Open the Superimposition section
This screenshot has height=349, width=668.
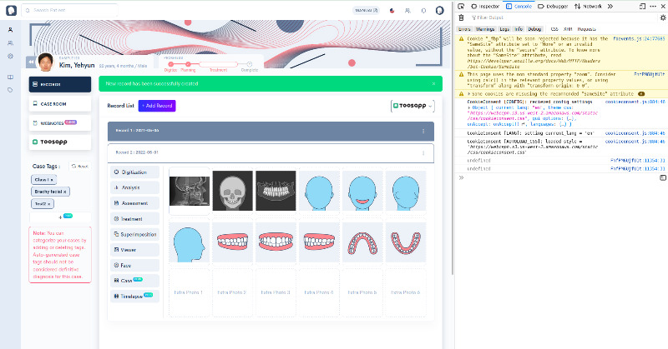point(134,234)
